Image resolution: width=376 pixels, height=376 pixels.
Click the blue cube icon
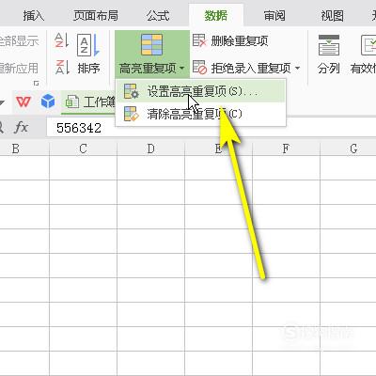point(48,102)
